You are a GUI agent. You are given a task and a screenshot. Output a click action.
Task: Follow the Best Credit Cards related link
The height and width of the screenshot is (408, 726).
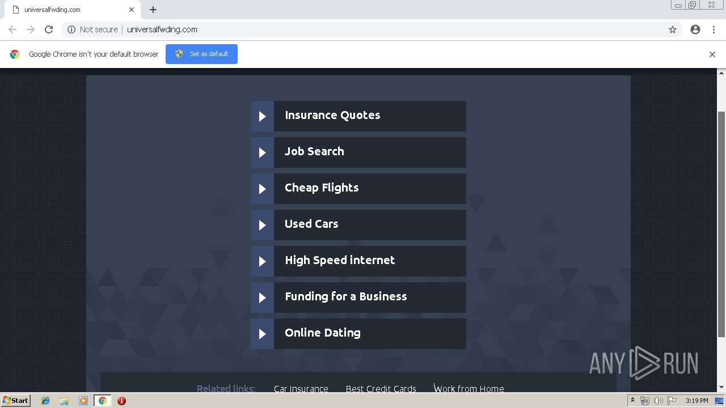381,389
